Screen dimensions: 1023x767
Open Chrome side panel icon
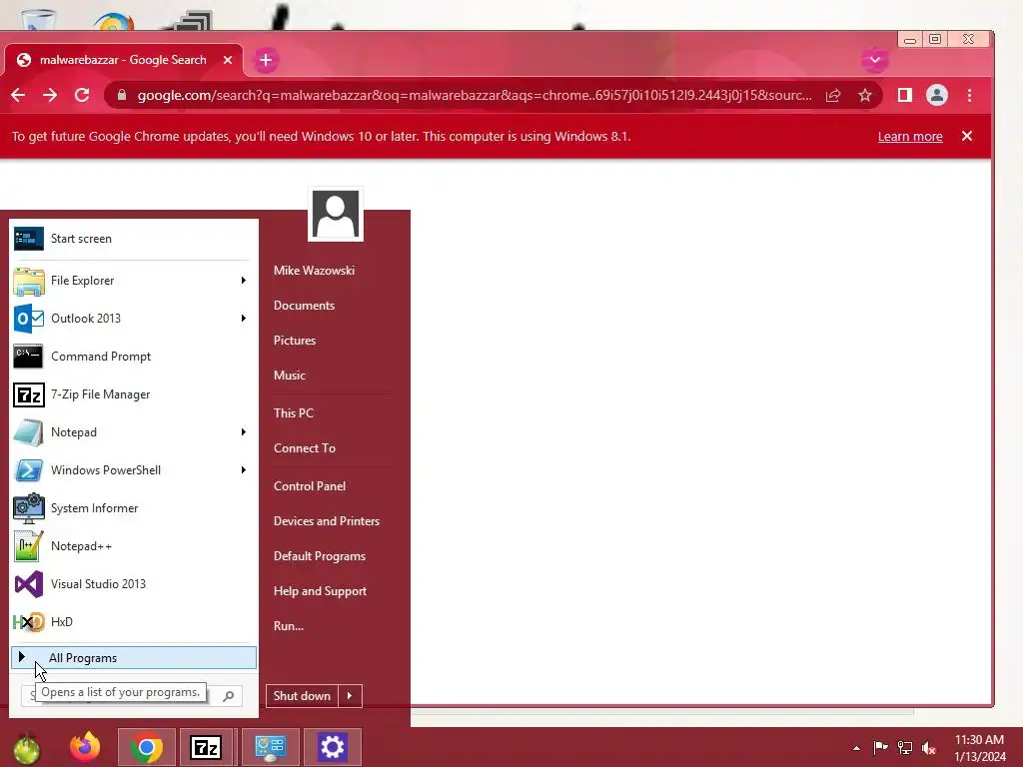pos(905,95)
